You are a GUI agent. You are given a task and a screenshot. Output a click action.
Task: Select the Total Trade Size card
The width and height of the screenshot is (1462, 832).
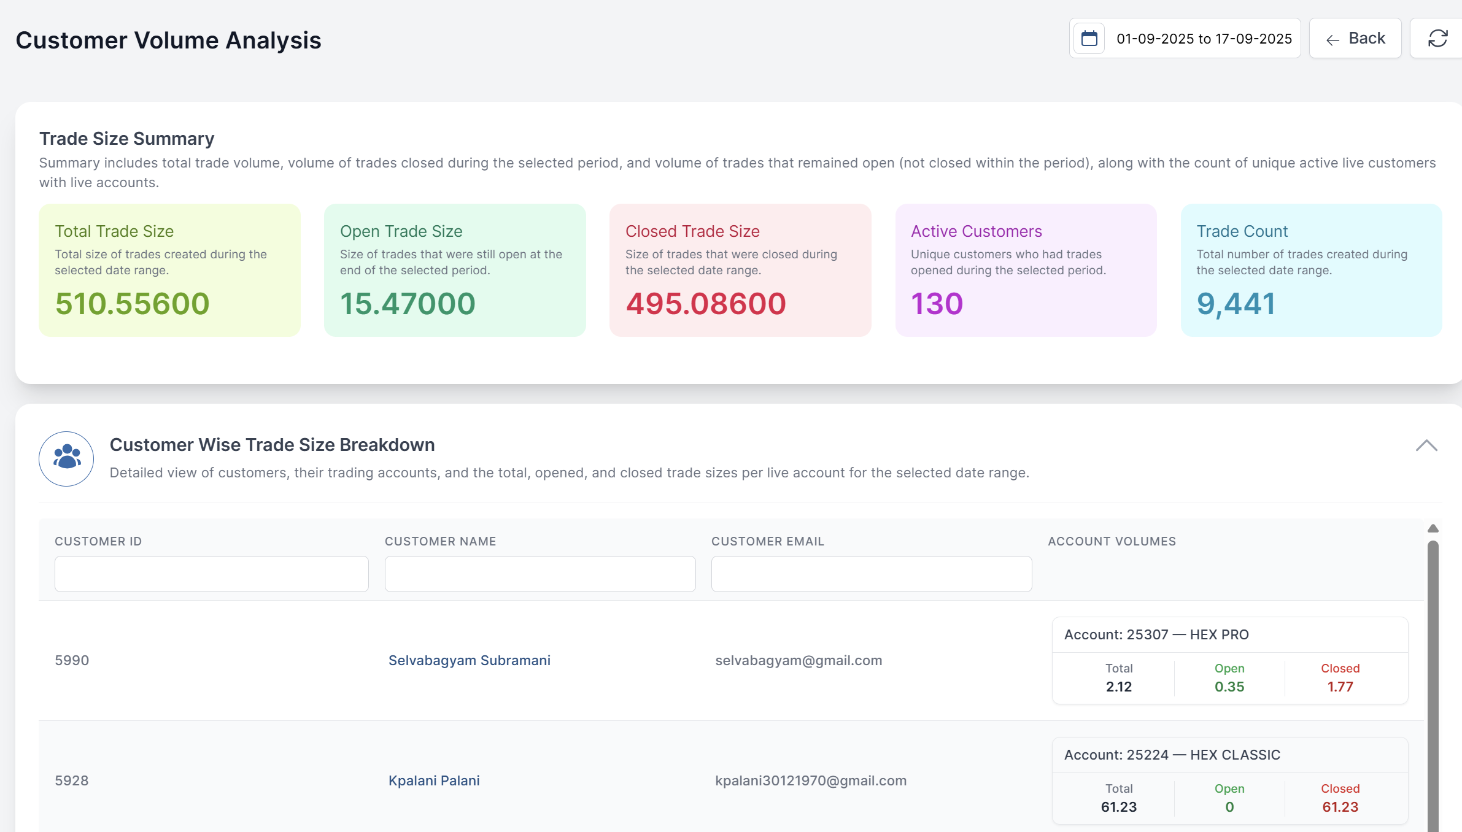(x=169, y=270)
